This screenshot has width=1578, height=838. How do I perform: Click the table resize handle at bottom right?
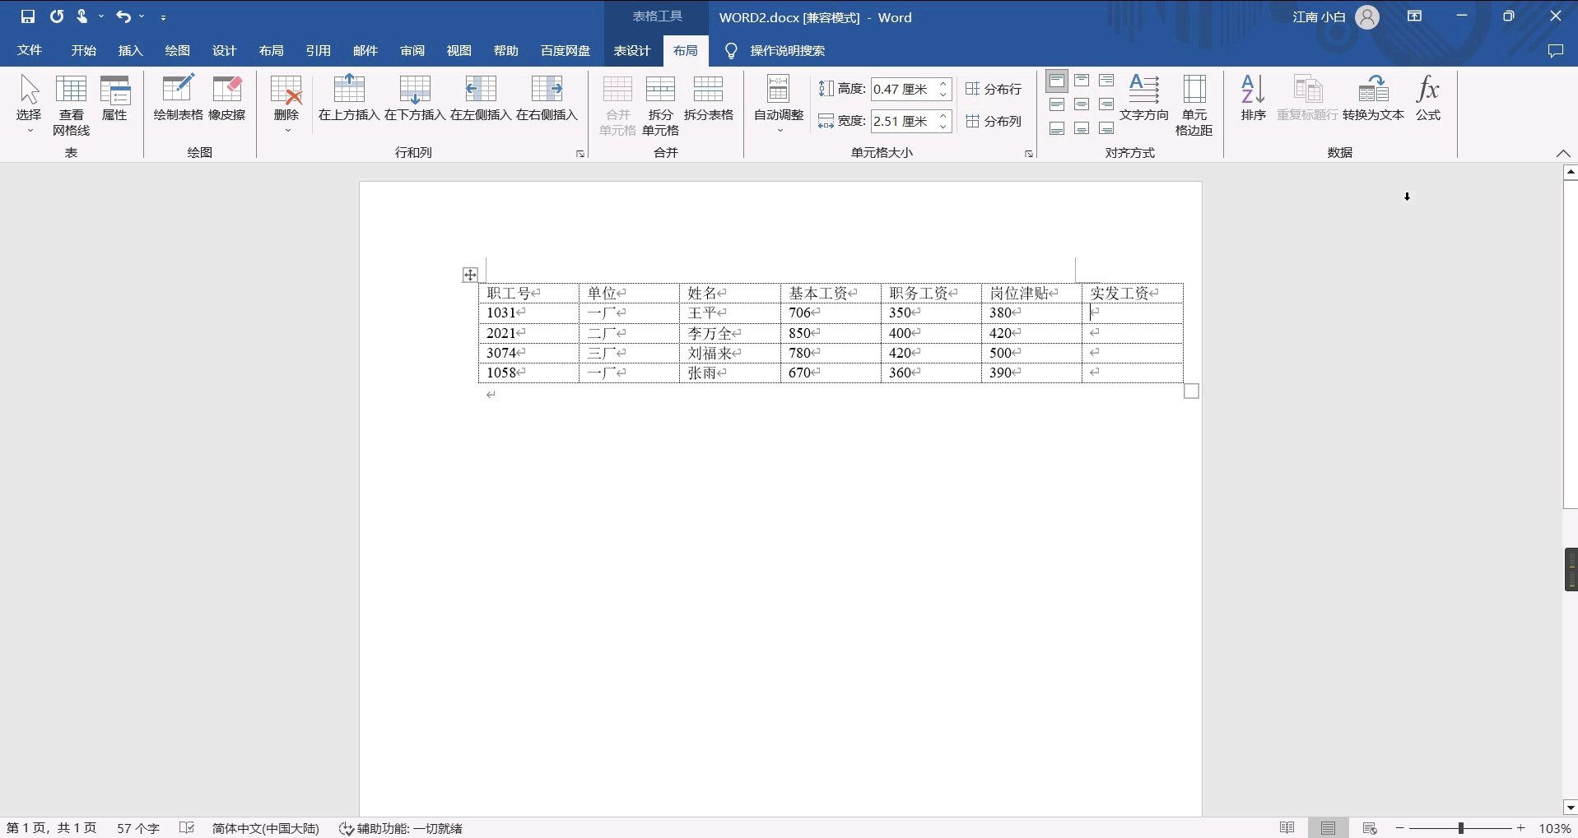click(x=1192, y=391)
